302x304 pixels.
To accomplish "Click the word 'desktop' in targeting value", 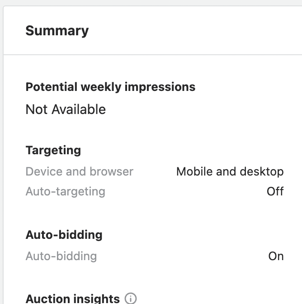I will (262, 172).
